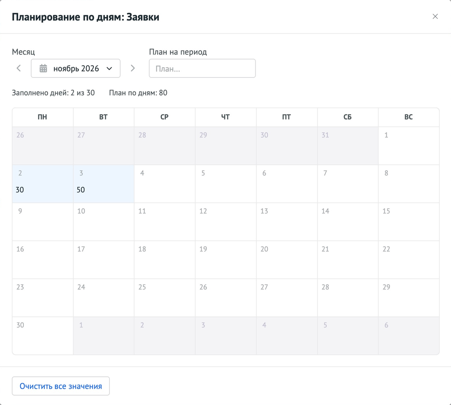
Task: Click the ВС weekday column header
Action: (409, 117)
